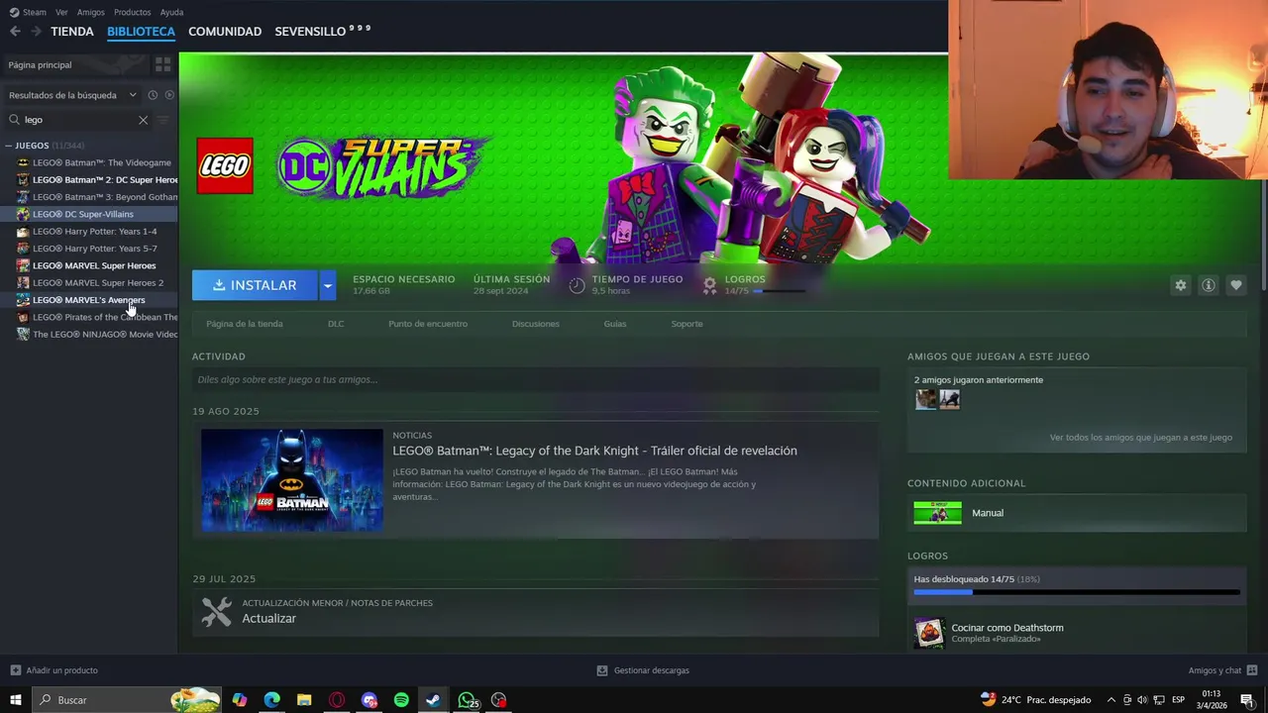Open the Steam menu
The image size is (1268, 713).
tap(29, 12)
